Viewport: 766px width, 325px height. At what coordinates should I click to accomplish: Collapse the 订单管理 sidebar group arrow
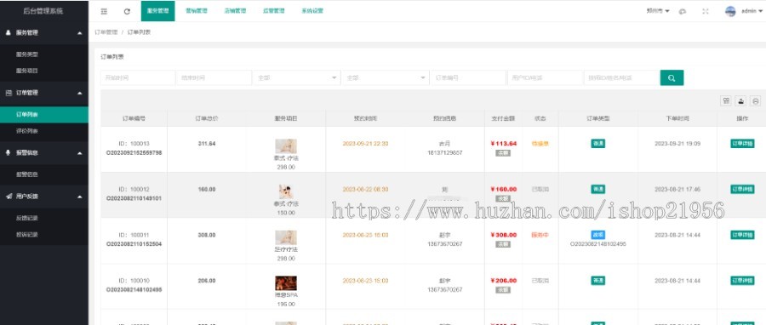click(80, 93)
